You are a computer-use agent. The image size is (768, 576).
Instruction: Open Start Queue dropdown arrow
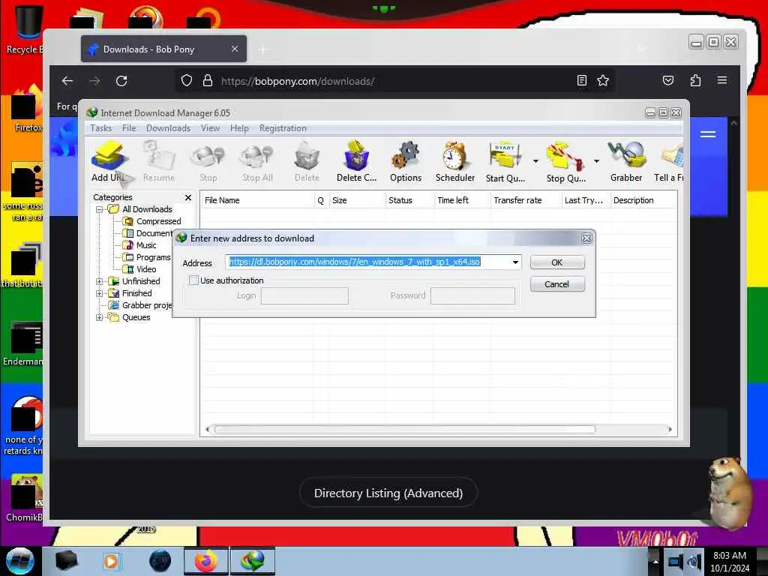coord(535,161)
